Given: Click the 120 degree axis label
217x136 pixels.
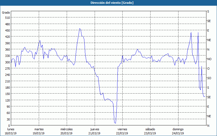Looking at the screenshot, I should click(x=8, y=100).
